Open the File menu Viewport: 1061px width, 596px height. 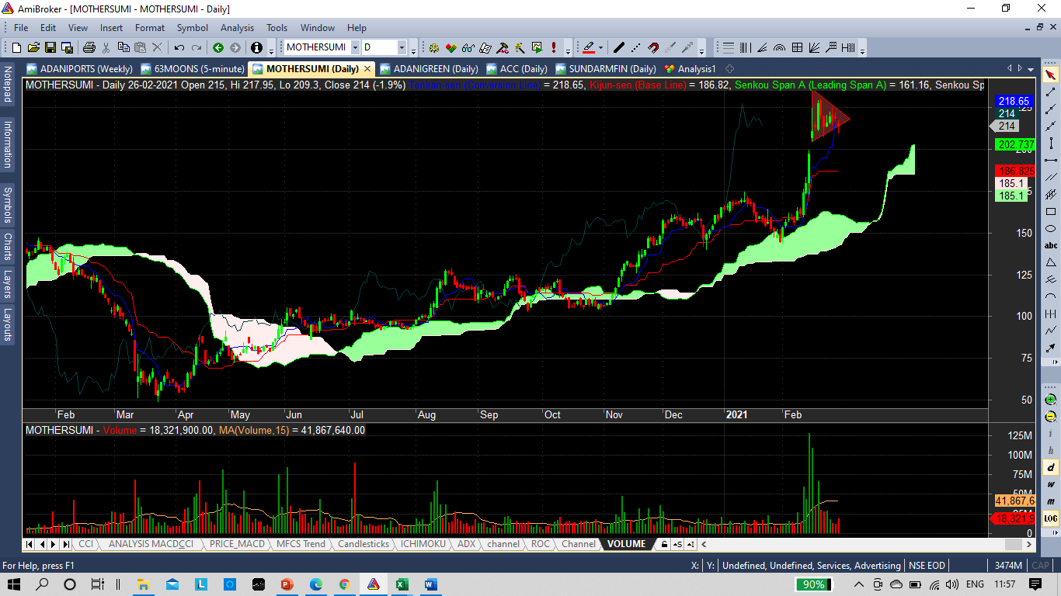pos(21,27)
